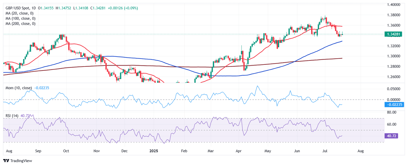Click the Jun time axis label
This screenshot has height=166, width=408.
coord(297,151)
